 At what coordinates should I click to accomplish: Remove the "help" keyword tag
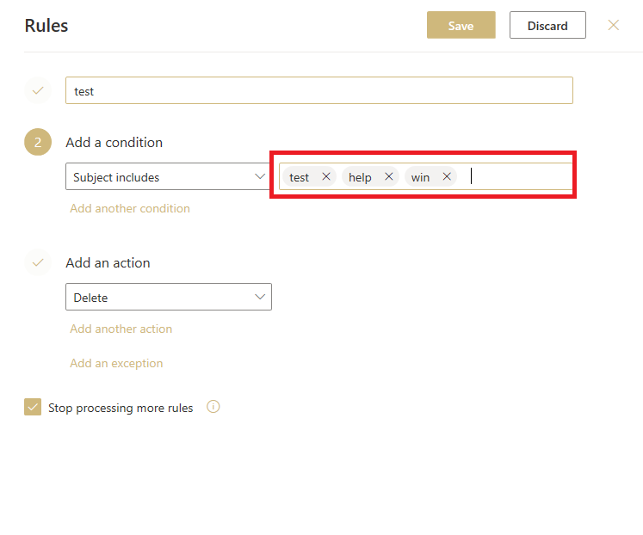pos(389,176)
